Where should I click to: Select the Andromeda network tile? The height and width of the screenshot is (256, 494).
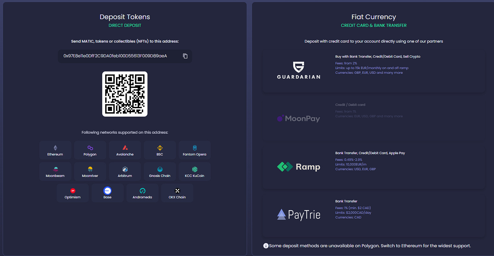click(x=142, y=193)
